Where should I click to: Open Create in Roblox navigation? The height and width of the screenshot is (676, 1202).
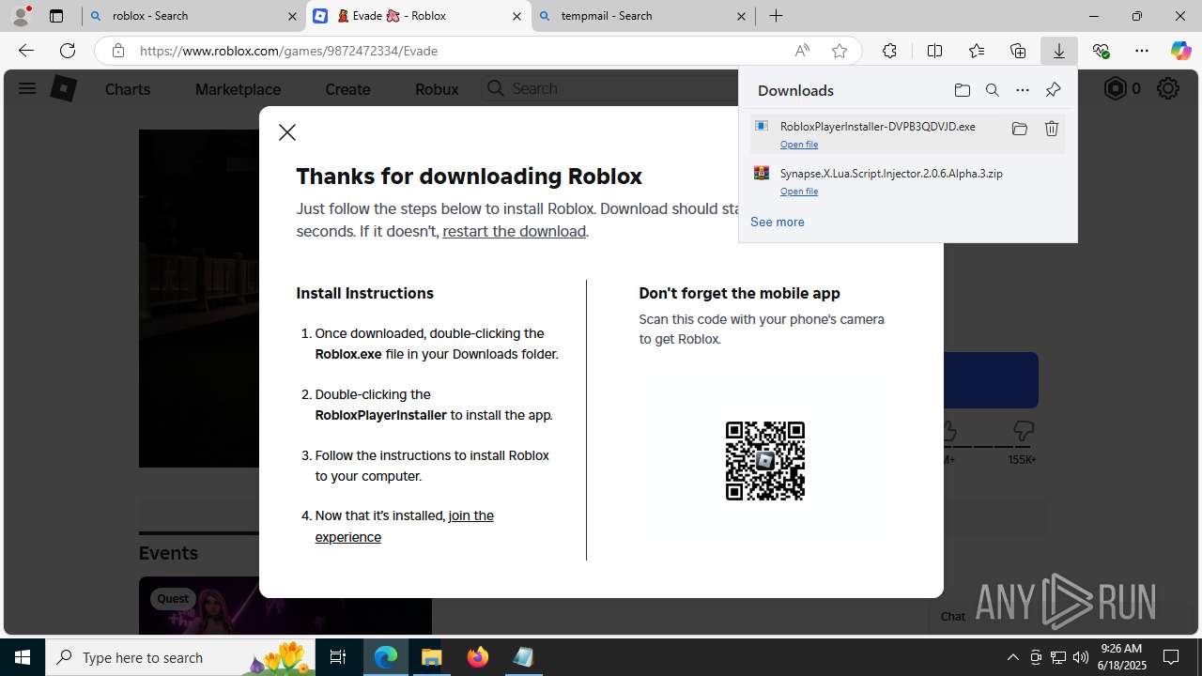point(347,89)
